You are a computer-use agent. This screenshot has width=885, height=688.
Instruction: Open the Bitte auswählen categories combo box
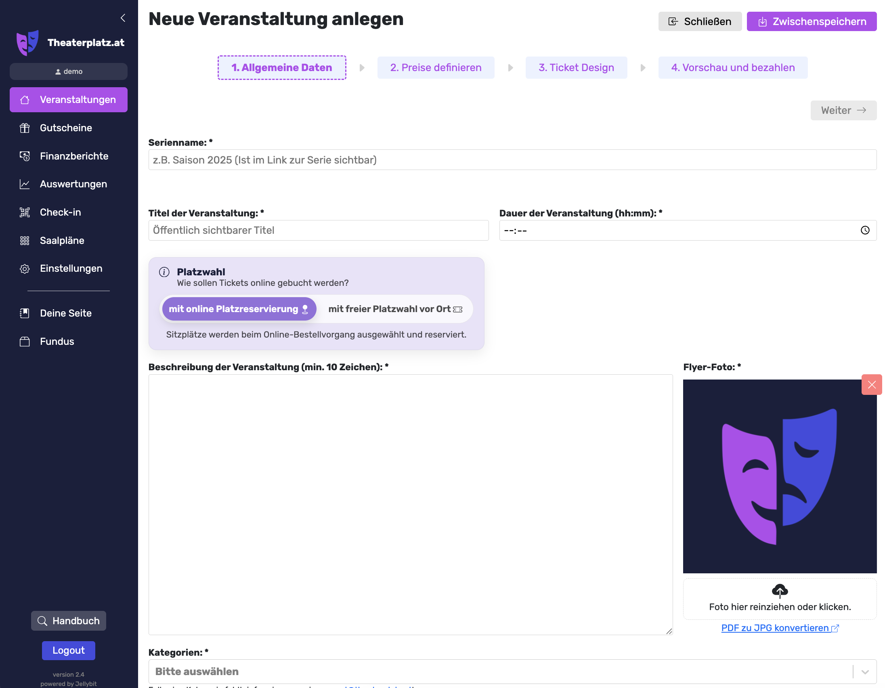click(486, 672)
